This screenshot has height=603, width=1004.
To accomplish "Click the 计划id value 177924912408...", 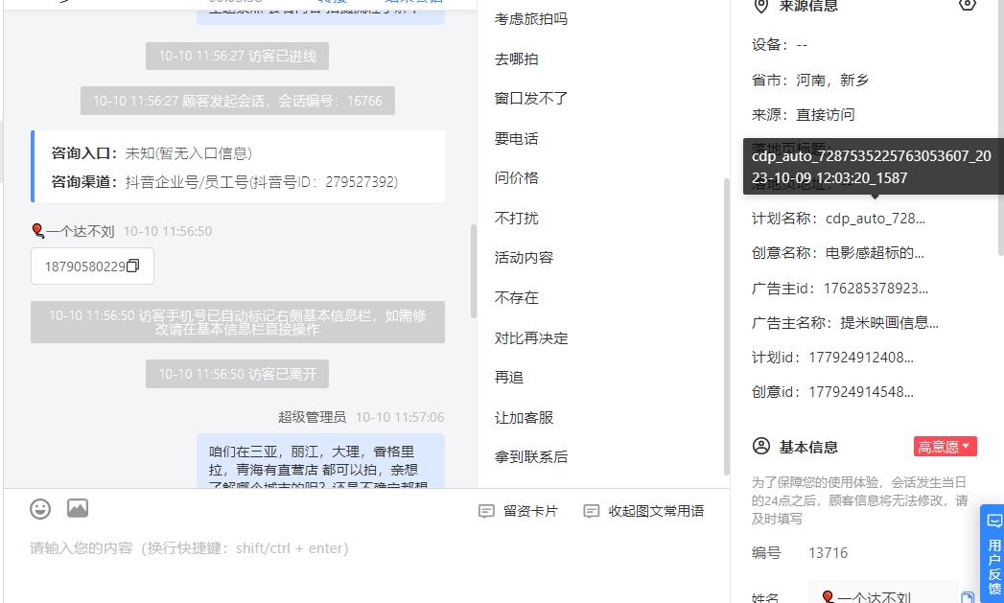I will 861,358.
